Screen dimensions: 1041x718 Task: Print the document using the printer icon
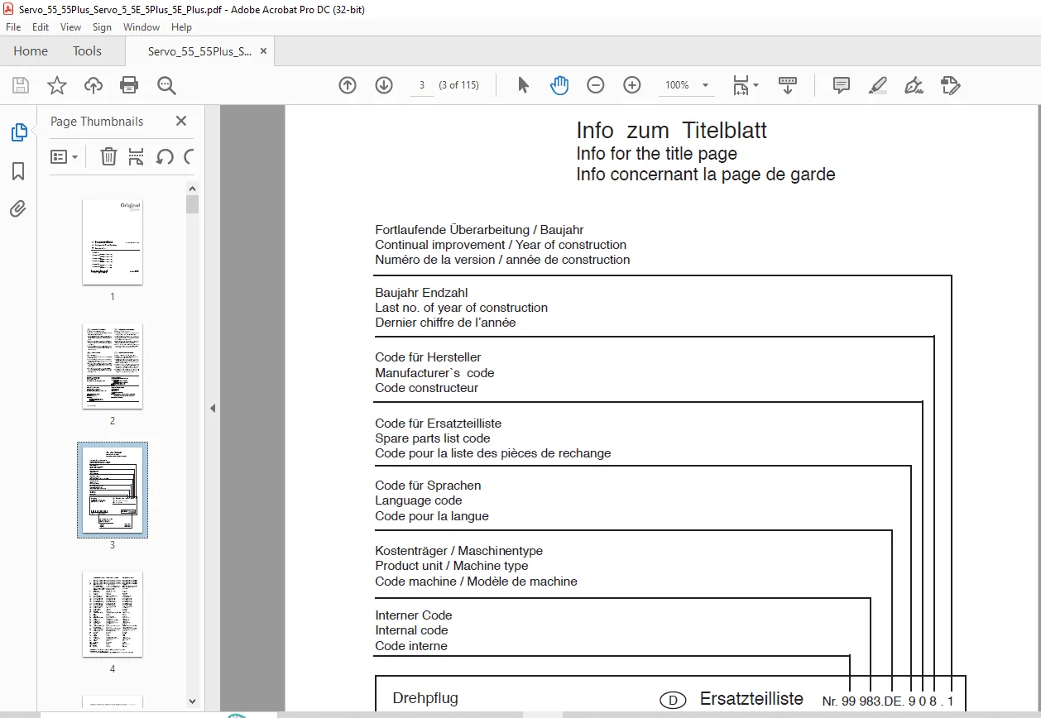pyautogui.click(x=129, y=85)
